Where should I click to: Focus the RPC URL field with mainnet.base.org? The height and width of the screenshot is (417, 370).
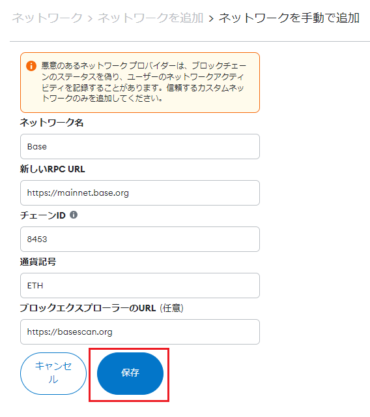140,193
